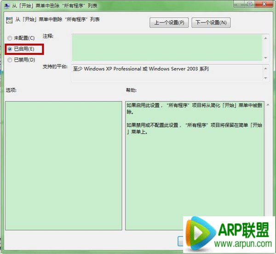Click the help panel scroll-up arrow
This screenshot has width=276, height=254.
[268, 105]
